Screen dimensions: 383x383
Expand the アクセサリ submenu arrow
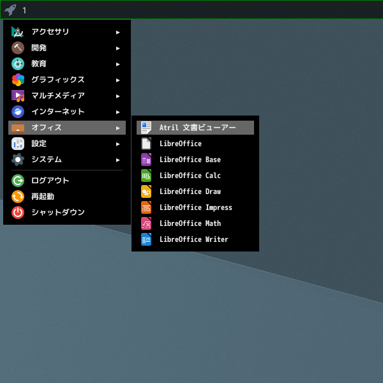pyautogui.click(x=118, y=33)
